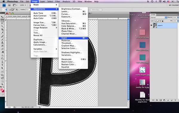Select the Path Selection tool
179x113 pixels.
coord(2,68)
